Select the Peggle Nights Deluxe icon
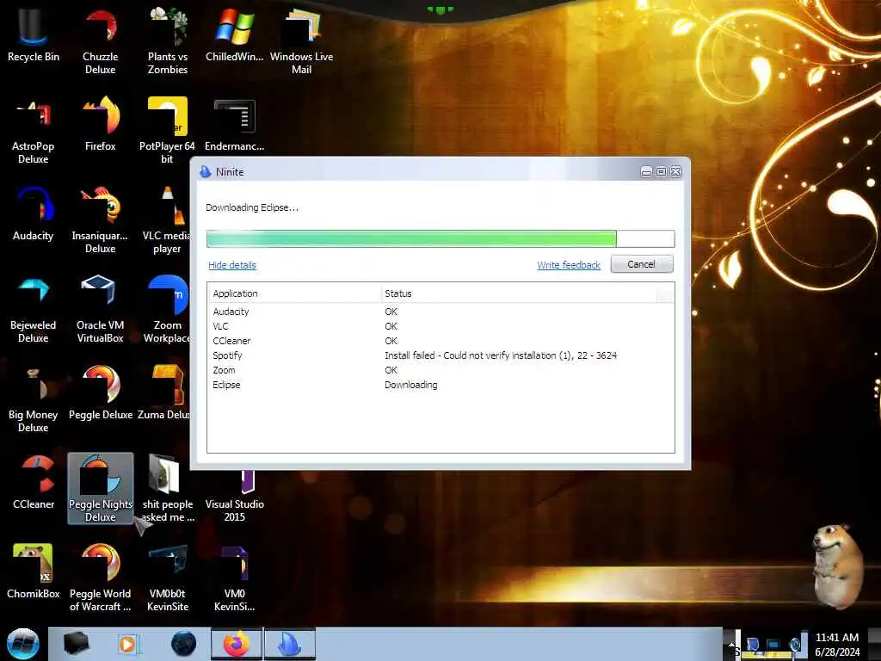Viewport: 881px width, 661px height. click(101, 489)
